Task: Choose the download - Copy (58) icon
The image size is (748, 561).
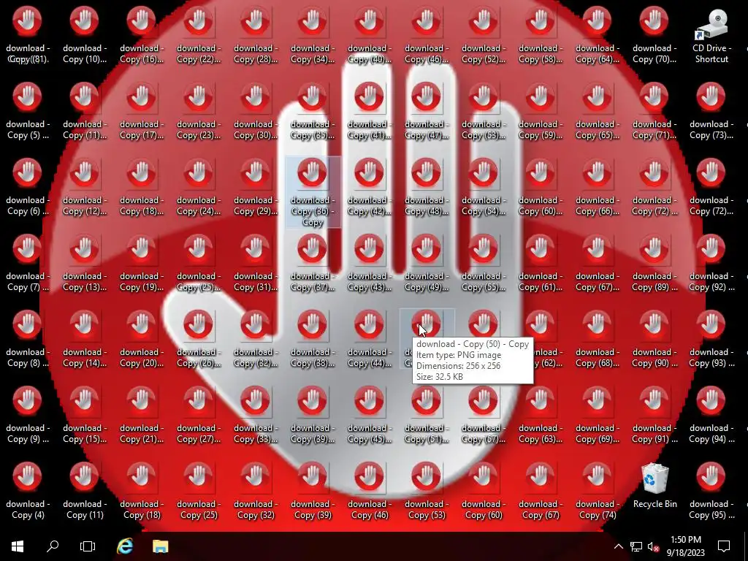Action: (x=541, y=37)
